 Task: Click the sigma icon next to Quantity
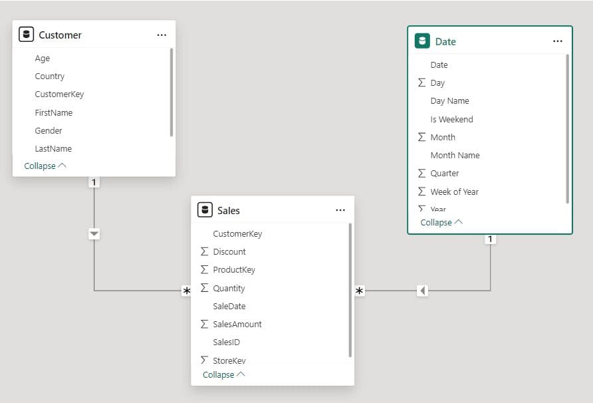204,288
